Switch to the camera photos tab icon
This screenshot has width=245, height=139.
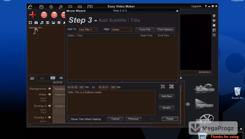36,23
